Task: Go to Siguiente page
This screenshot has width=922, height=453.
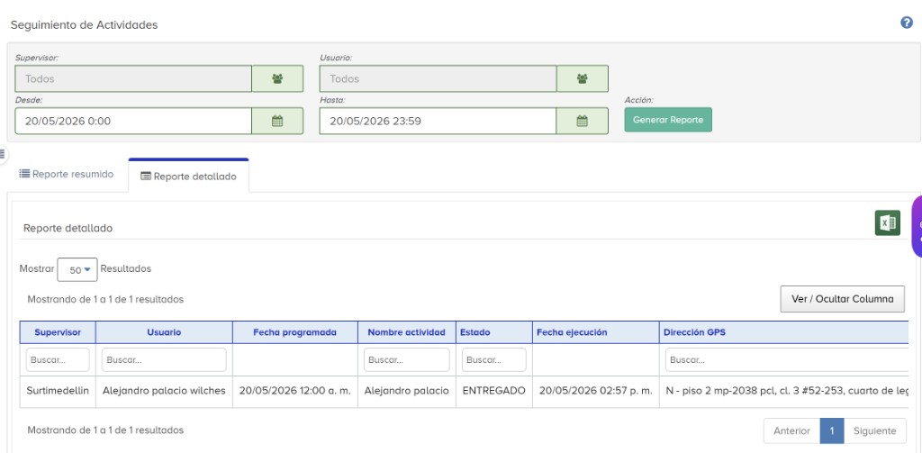Action: point(874,430)
